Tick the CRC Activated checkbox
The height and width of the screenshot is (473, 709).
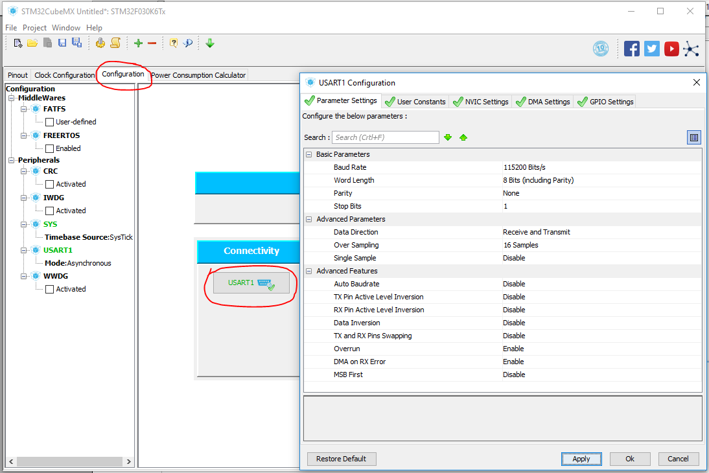[x=50, y=184]
